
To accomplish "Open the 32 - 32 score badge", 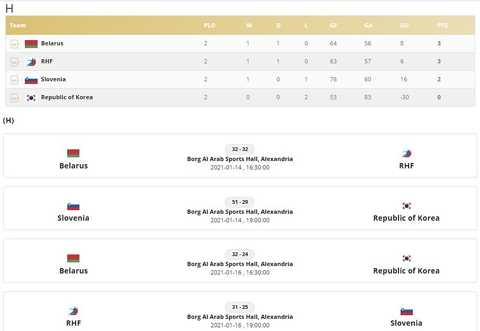I will (x=240, y=149).
